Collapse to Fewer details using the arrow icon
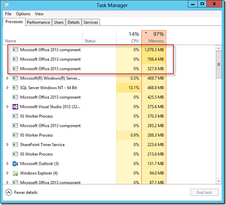This screenshot has width=226, height=205. click(9, 193)
